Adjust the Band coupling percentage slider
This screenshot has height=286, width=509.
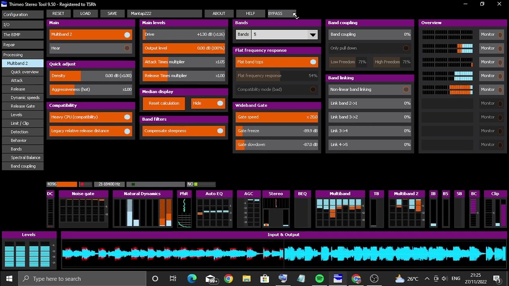pyautogui.click(x=370, y=35)
